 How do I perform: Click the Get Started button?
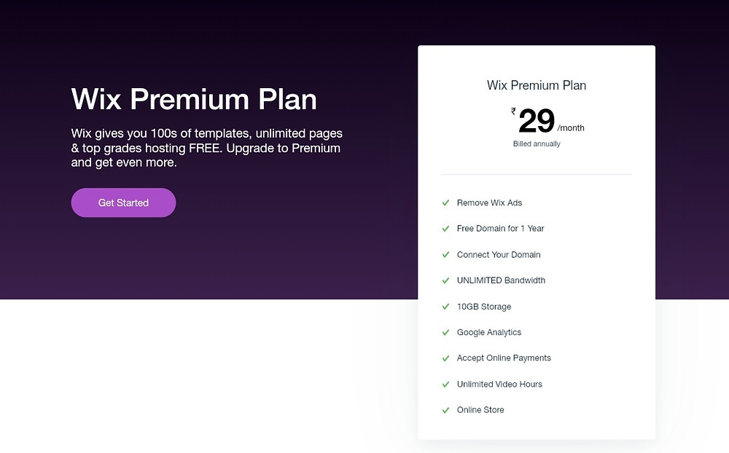tap(123, 202)
